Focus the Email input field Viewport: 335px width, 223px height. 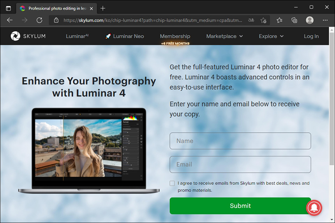coord(240,164)
